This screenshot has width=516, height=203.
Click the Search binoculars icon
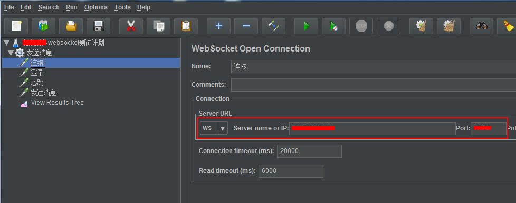pyautogui.click(x=482, y=26)
